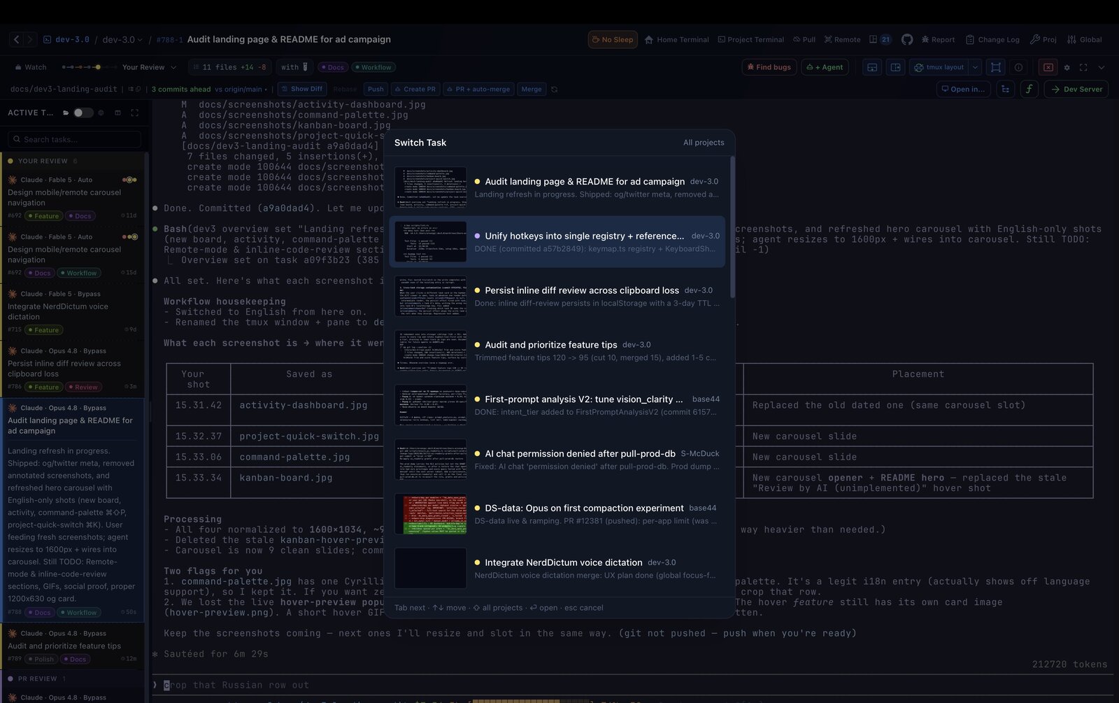
Task: Open the info circle icon
Action: [x=1019, y=67]
